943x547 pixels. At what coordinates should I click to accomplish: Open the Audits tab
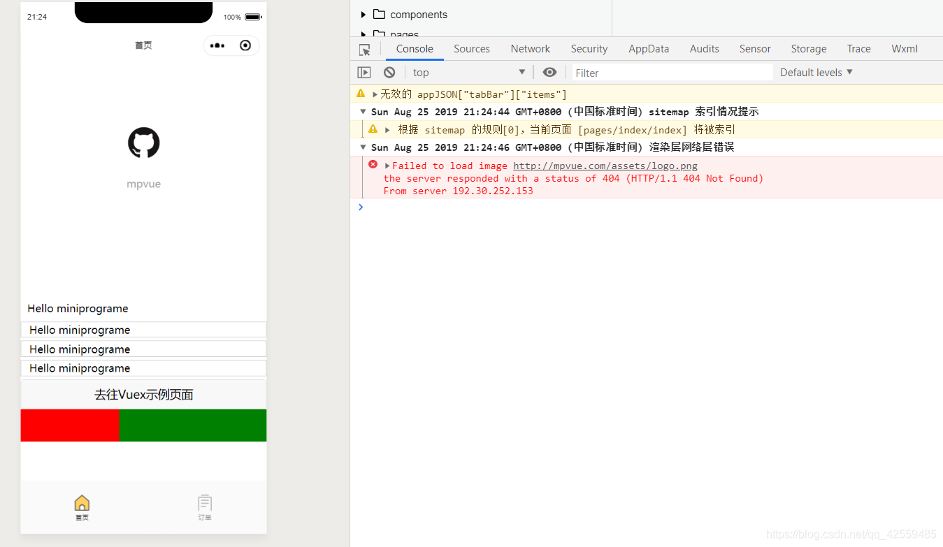705,49
